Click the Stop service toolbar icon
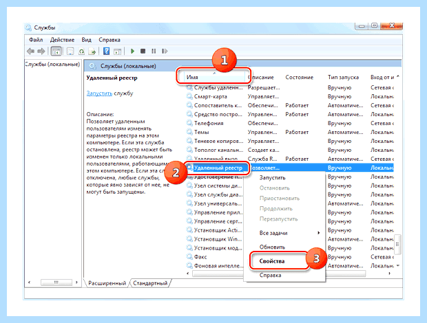The height and width of the screenshot is (323, 427). (143, 51)
